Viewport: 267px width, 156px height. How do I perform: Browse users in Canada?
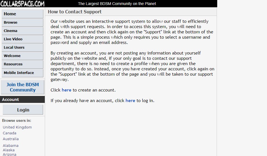[9, 133]
